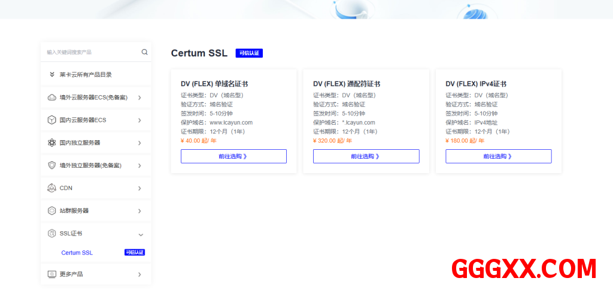Open the 站群服务器 menu item
Viewport: 613px width, 296px height.
tap(74, 211)
